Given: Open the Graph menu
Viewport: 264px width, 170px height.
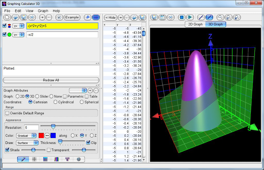Looking at the screenshot, I should (43, 11).
